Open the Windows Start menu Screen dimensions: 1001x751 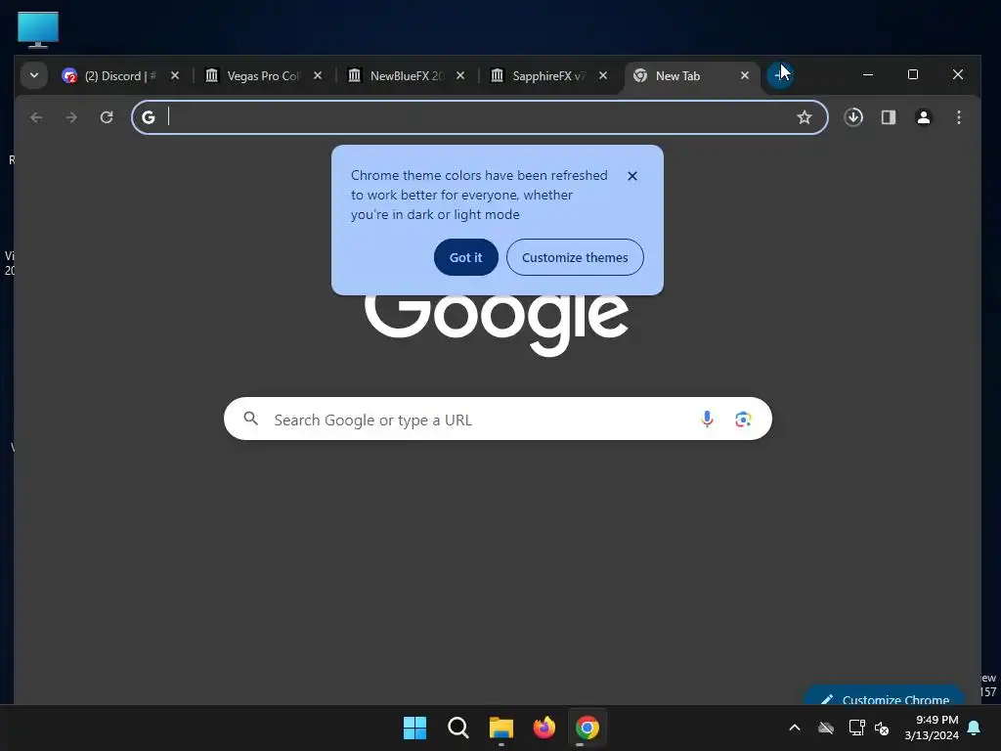point(414,728)
